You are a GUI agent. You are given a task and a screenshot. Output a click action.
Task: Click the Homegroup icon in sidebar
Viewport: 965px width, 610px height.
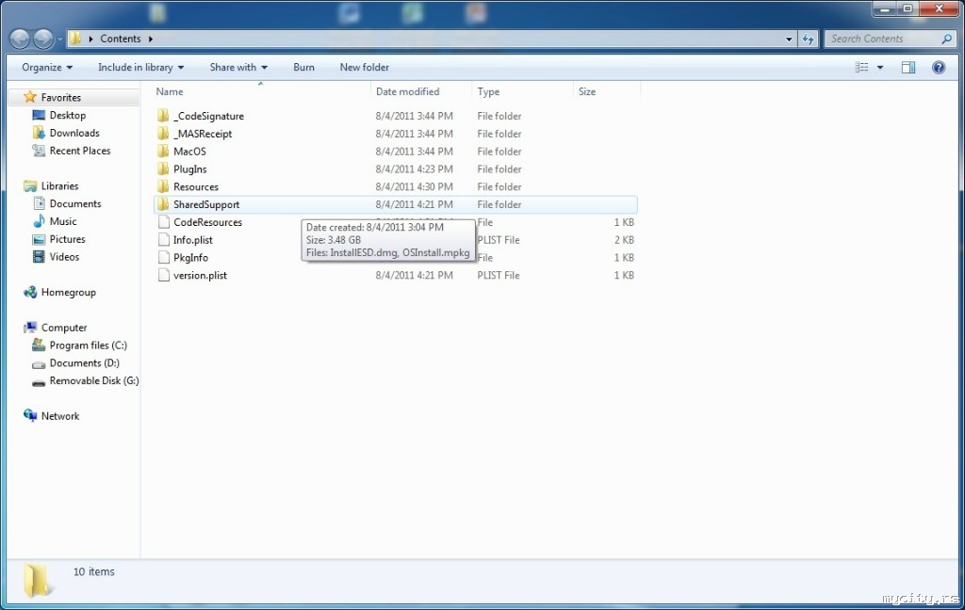tap(30, 292)
